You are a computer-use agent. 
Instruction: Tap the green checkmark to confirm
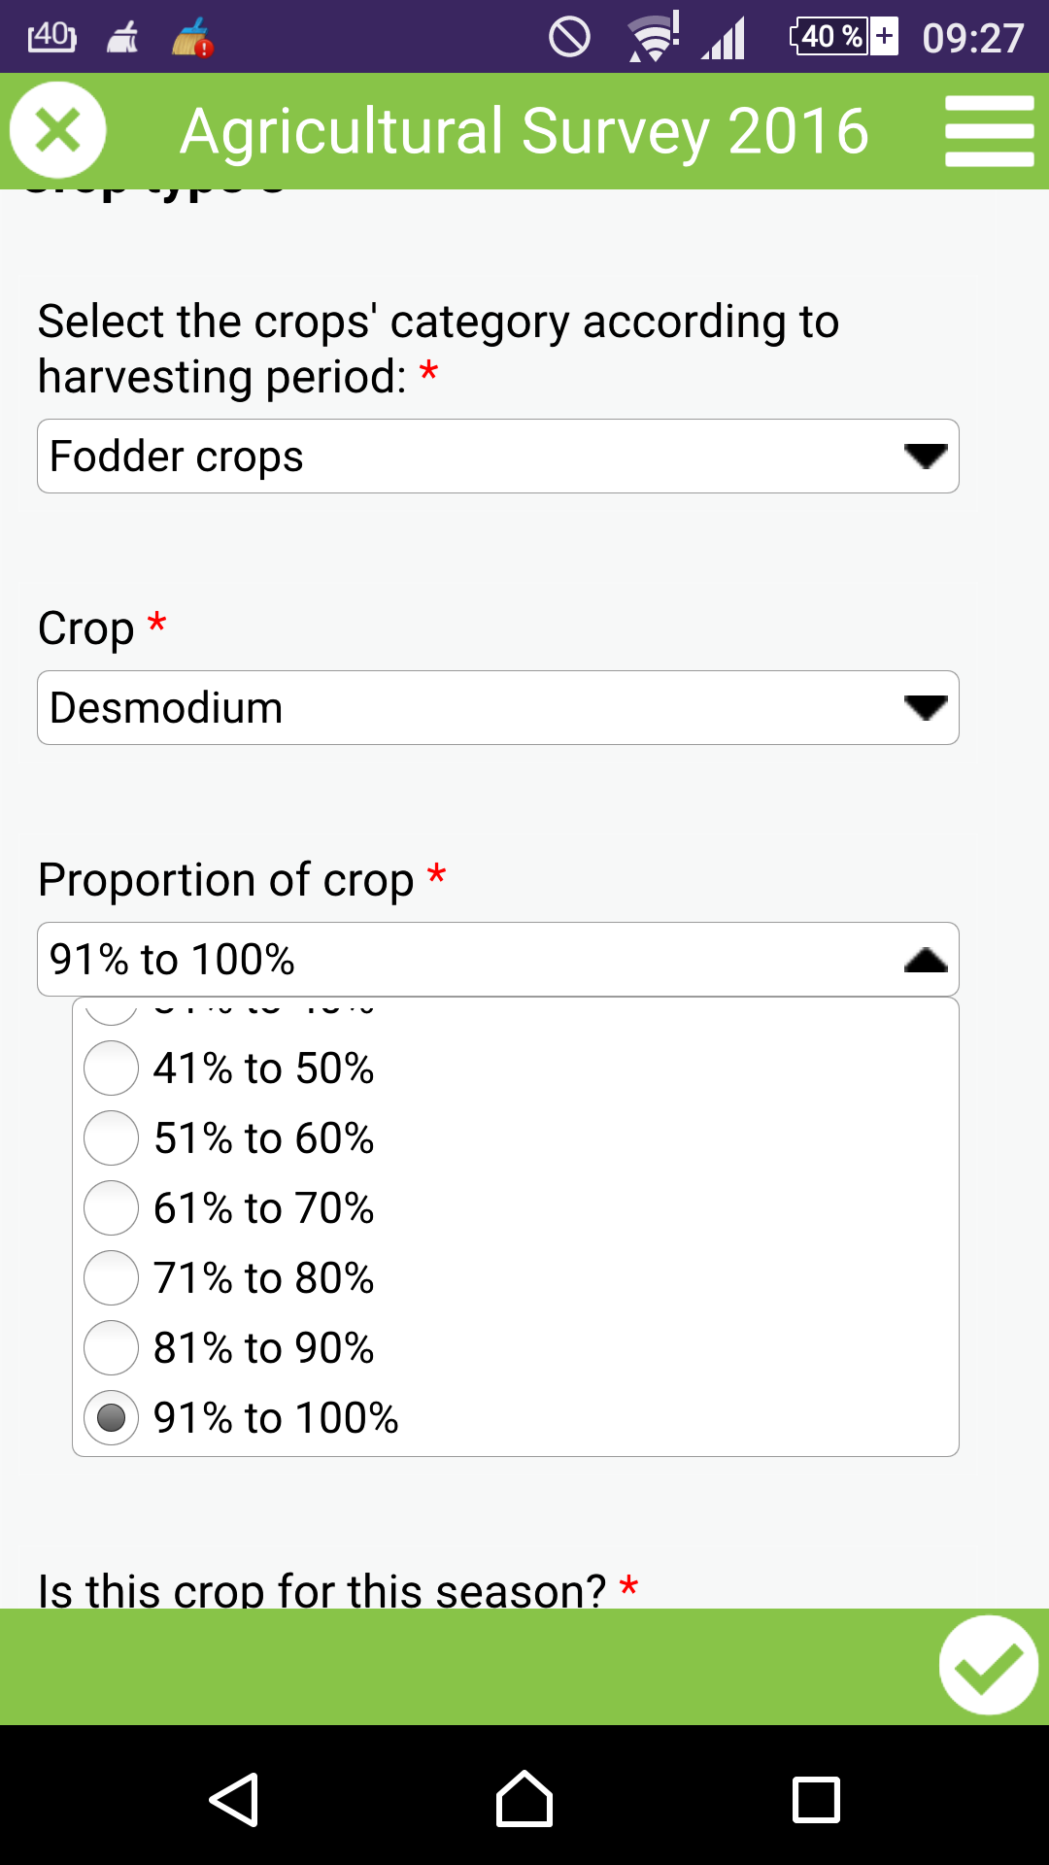[x=988, y=1665]
